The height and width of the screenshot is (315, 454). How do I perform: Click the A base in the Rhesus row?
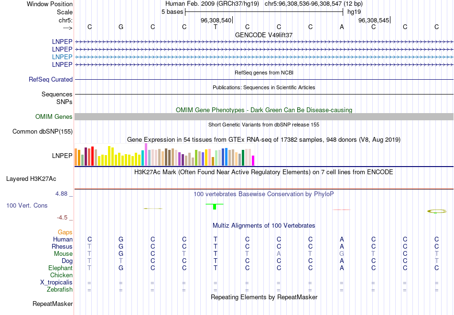coord(342,246)
